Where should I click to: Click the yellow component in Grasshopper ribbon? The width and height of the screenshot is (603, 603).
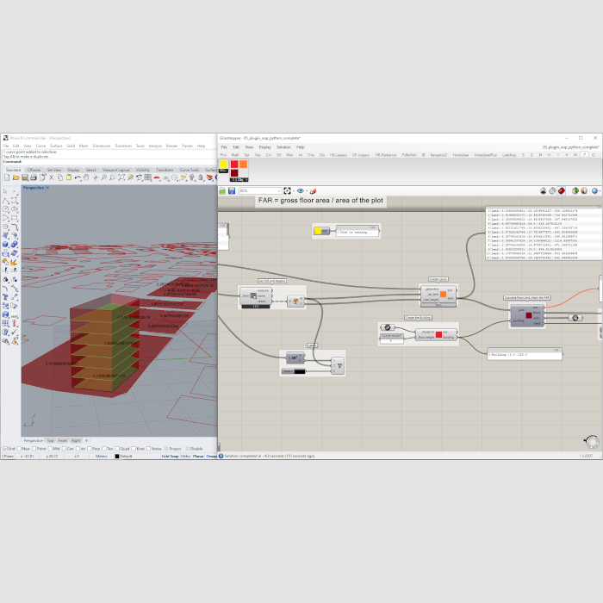224,164
